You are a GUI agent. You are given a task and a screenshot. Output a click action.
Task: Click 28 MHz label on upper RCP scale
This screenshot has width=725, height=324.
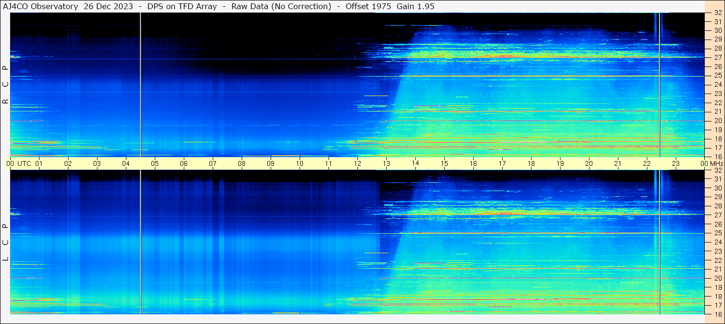point(718,49)
